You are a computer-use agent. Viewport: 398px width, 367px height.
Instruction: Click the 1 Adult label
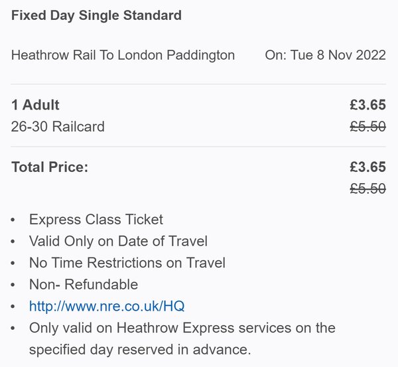(x=35, y=105)
